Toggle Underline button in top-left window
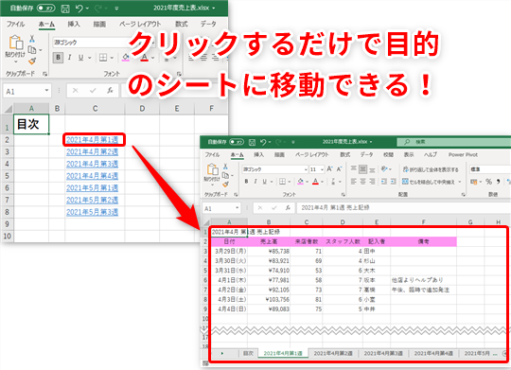This screenshot has width=511, height=370. 80,58
